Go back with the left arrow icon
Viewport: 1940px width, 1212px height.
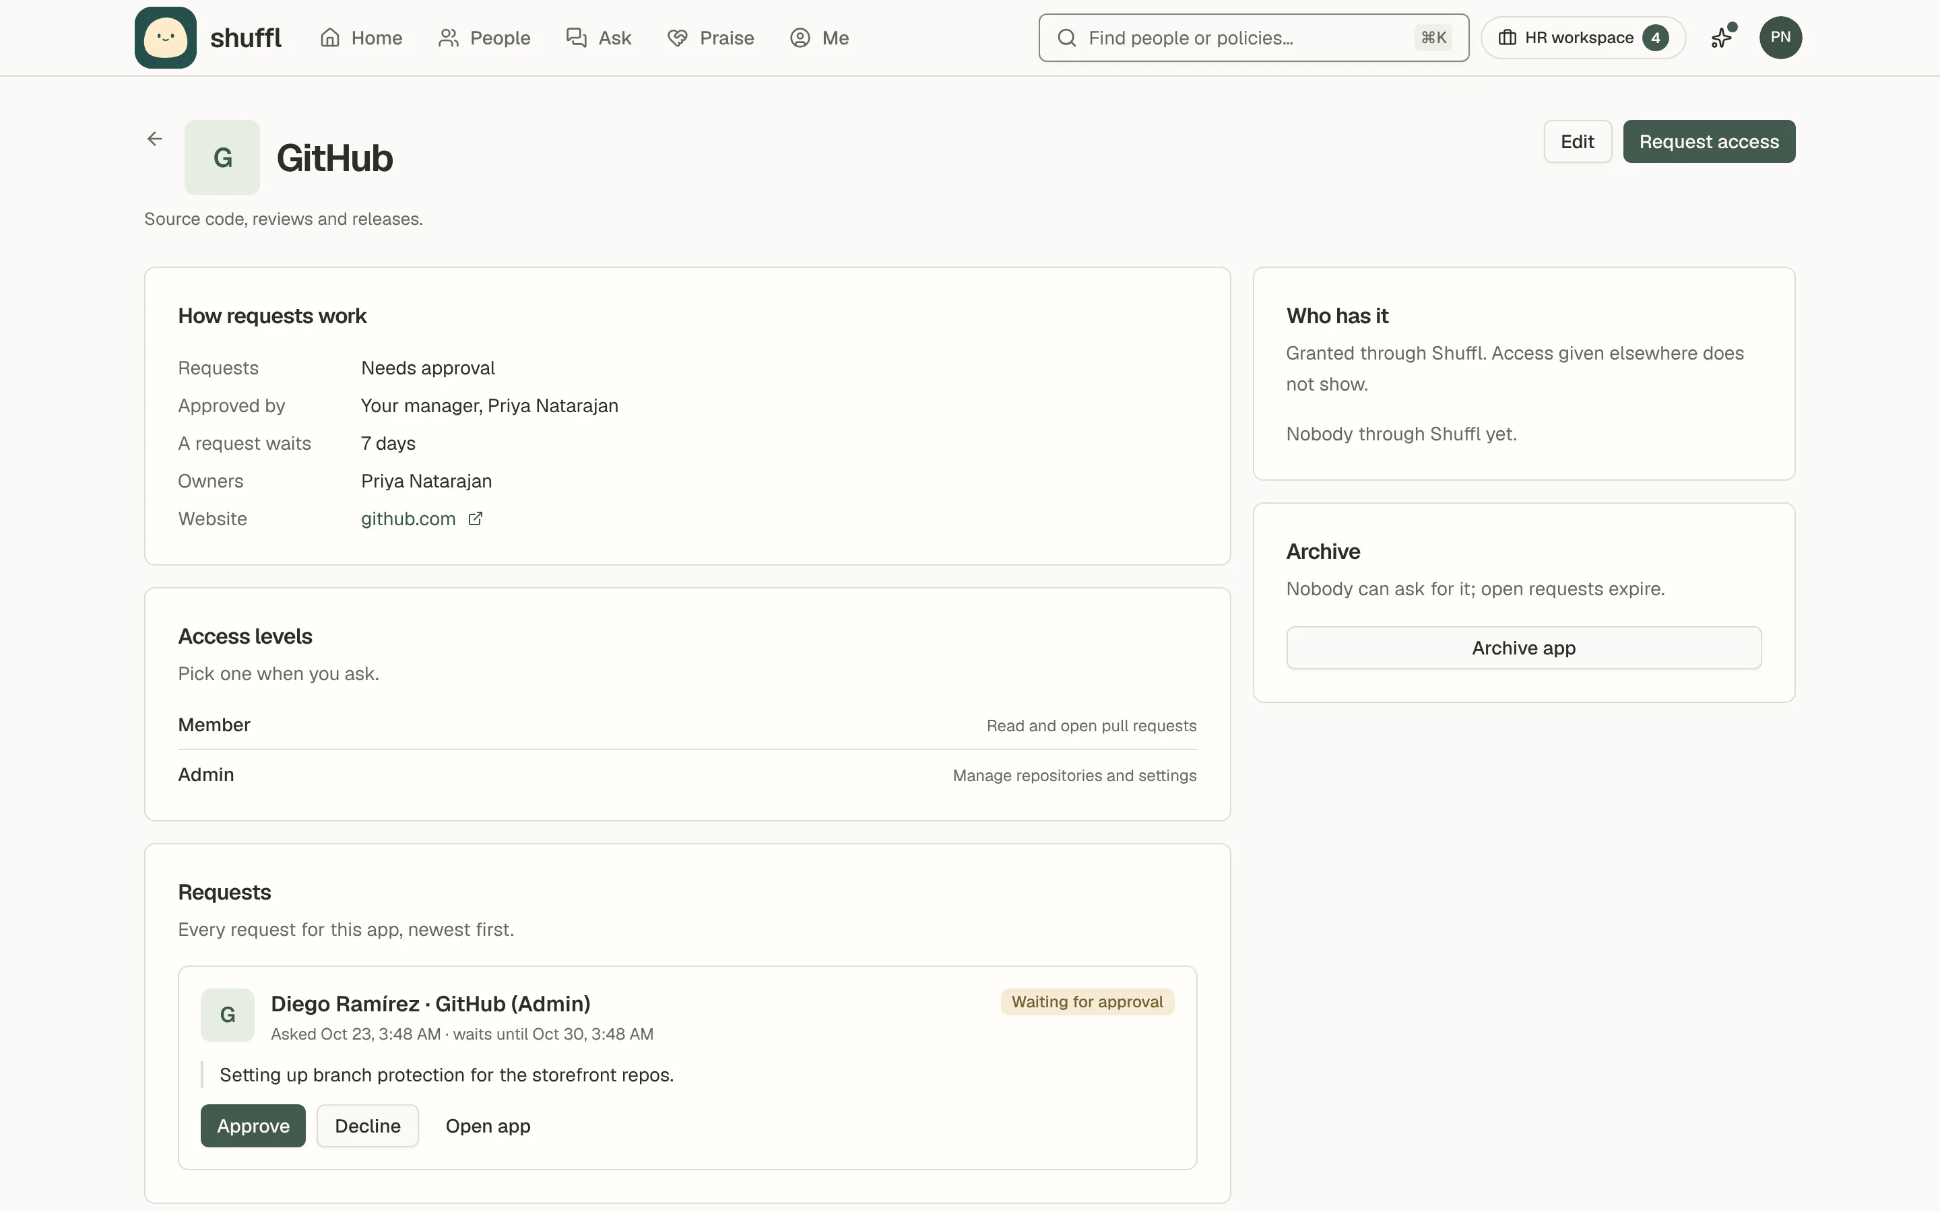pos(155,139)
